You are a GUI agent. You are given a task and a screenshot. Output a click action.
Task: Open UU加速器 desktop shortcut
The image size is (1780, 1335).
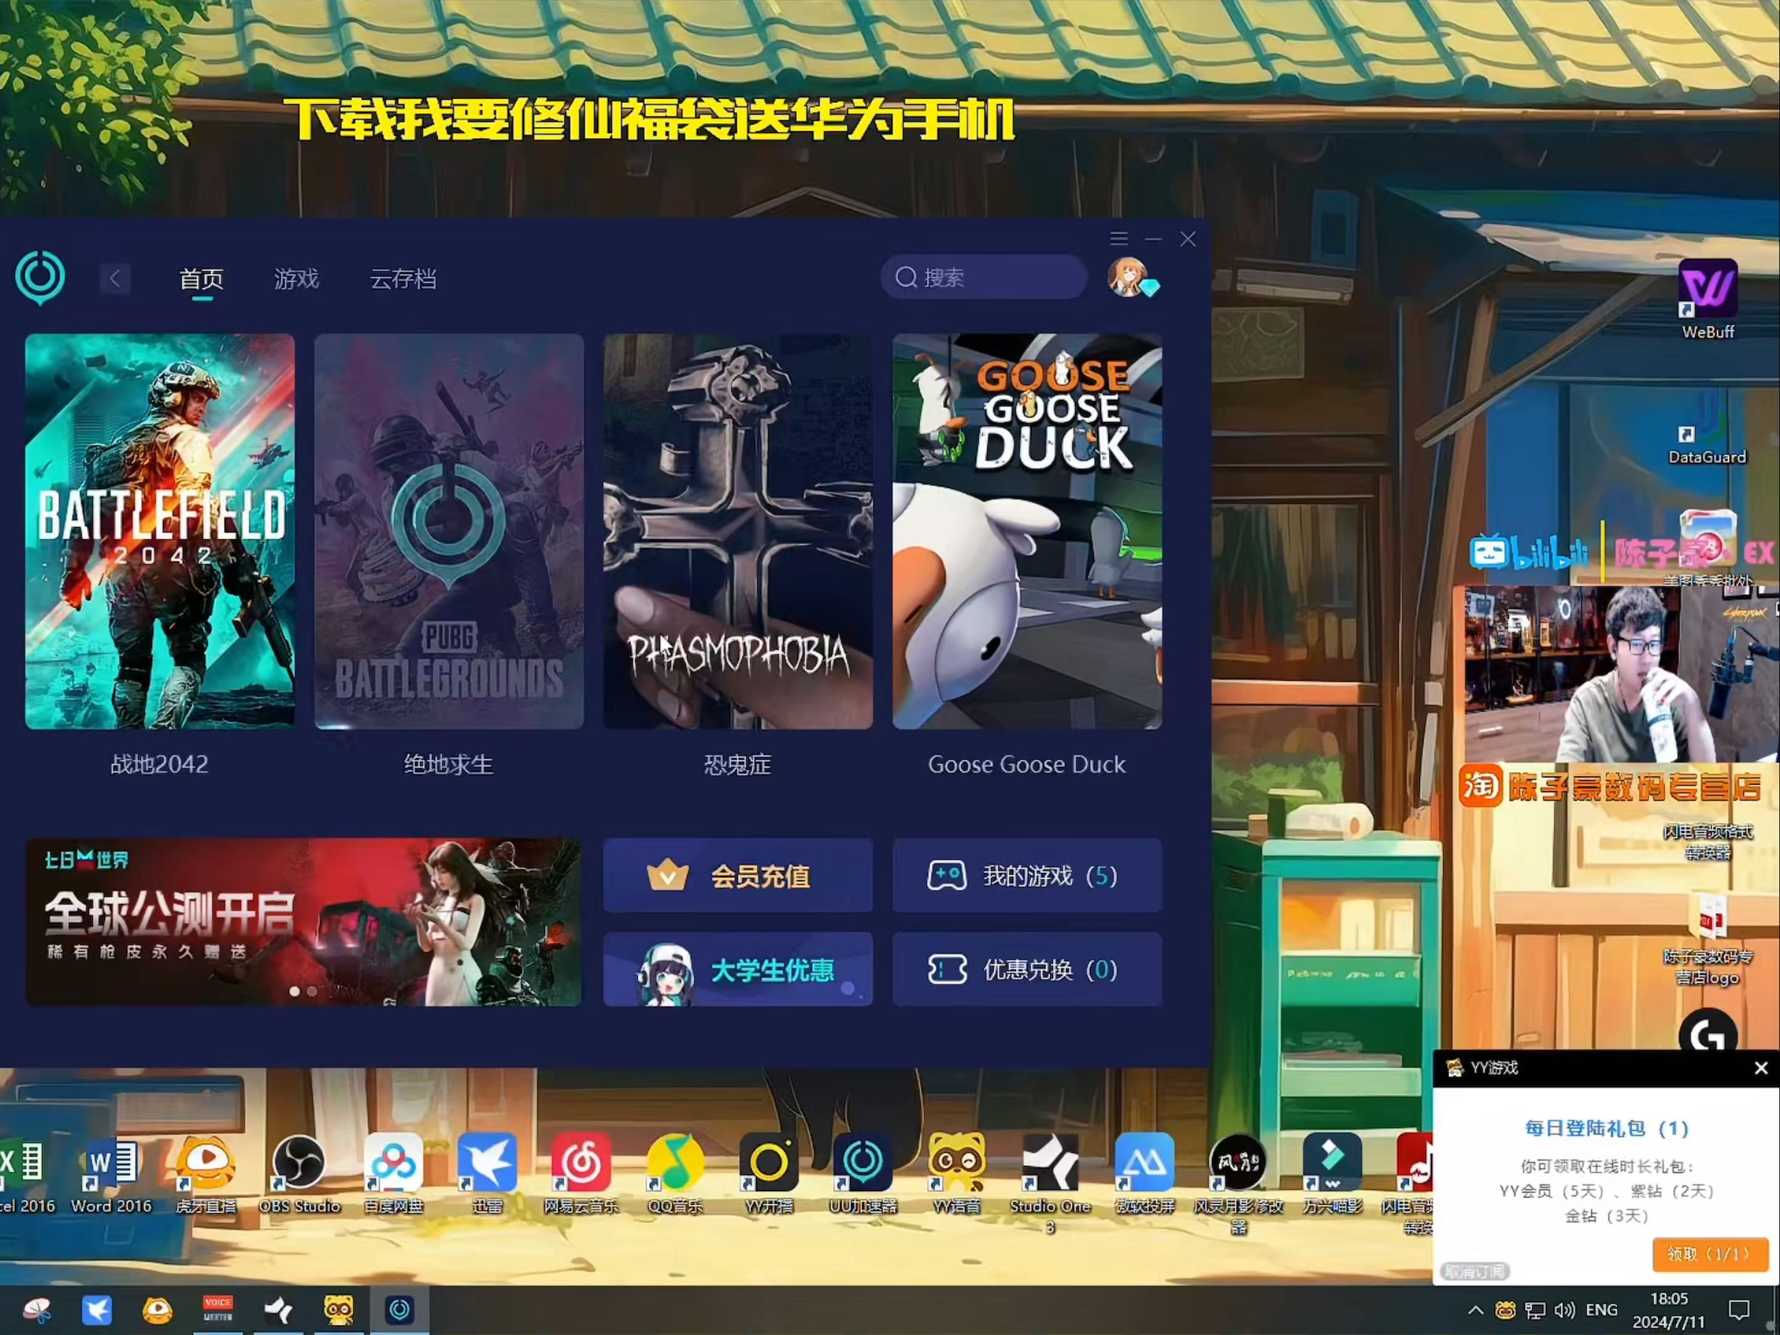pyautogui.click(x=863, y=1173)
